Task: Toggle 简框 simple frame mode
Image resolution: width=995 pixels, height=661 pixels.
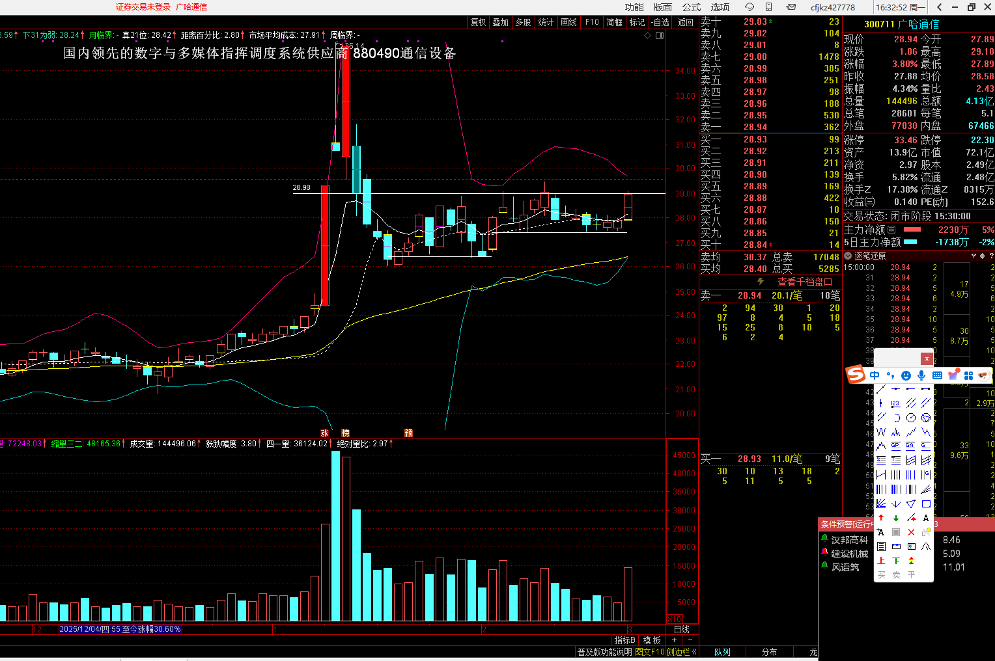Action: [615, 22]
